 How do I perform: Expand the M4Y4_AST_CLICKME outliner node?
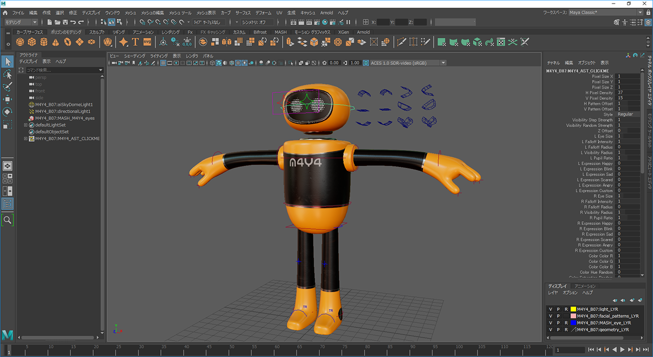point(26,138)
